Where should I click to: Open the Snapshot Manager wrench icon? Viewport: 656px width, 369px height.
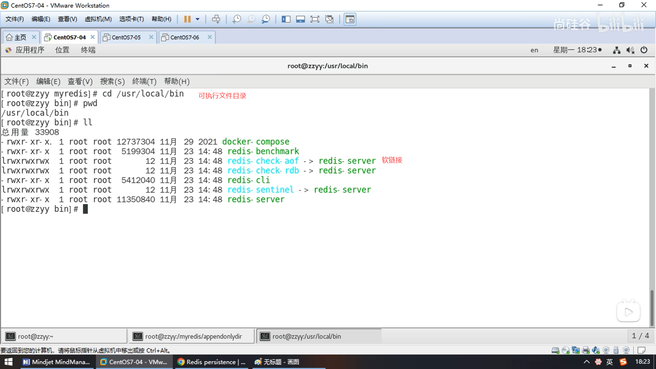pos(265,19)
